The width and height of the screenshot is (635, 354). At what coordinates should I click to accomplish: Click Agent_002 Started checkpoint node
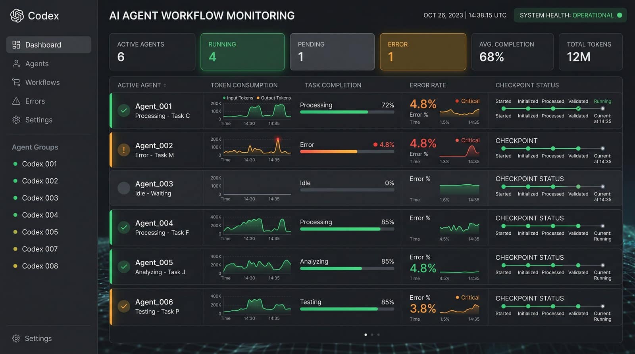503,148
